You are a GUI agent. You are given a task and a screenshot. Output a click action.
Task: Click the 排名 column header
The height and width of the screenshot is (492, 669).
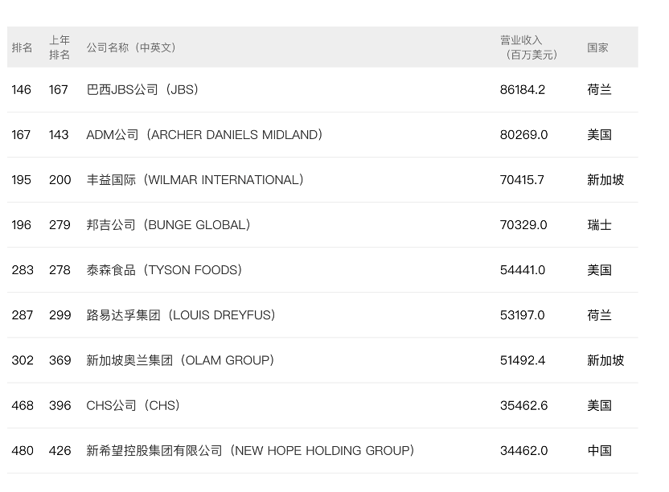tap(22, 47)
